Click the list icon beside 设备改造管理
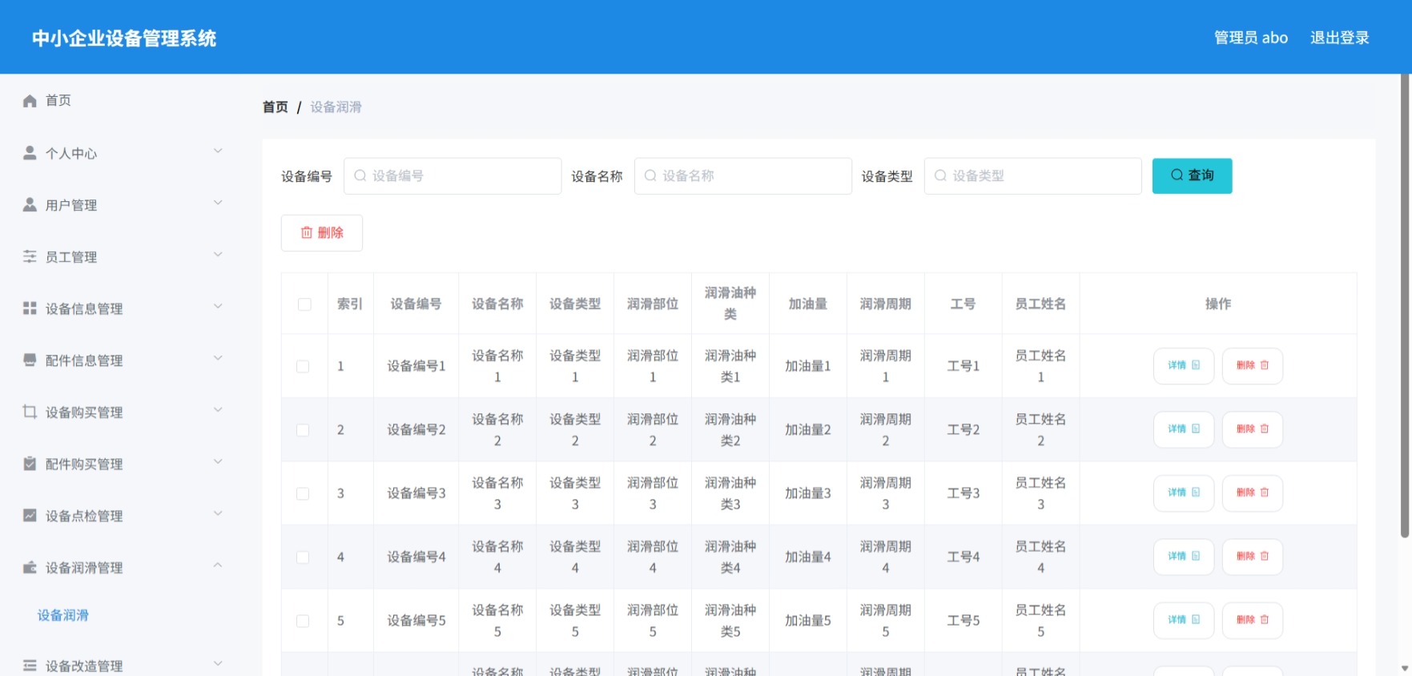 [30, 666]
